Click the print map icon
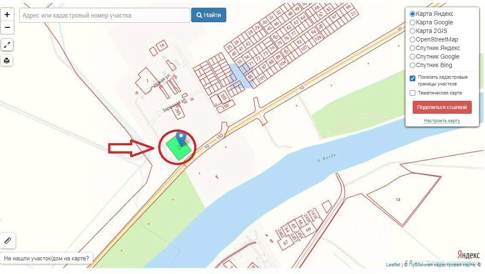The image size is (485, 274). pos(7,60)
